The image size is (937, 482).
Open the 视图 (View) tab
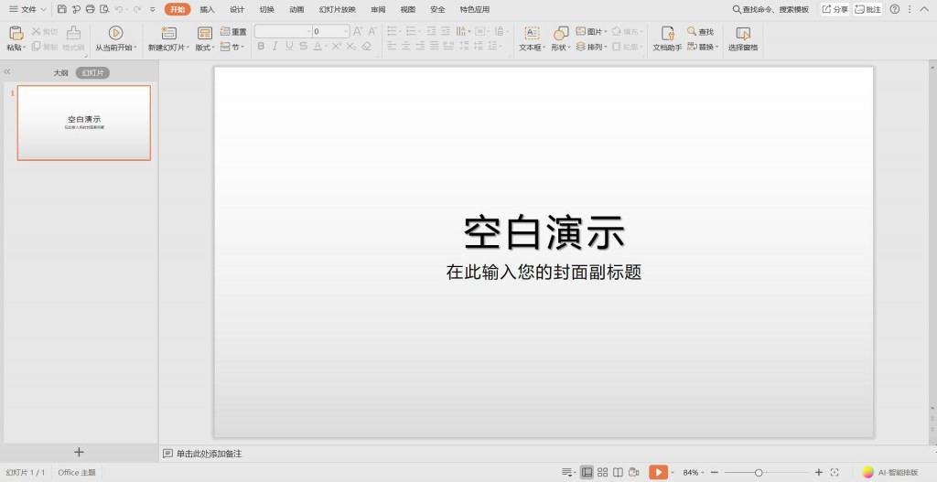(408, 9)
